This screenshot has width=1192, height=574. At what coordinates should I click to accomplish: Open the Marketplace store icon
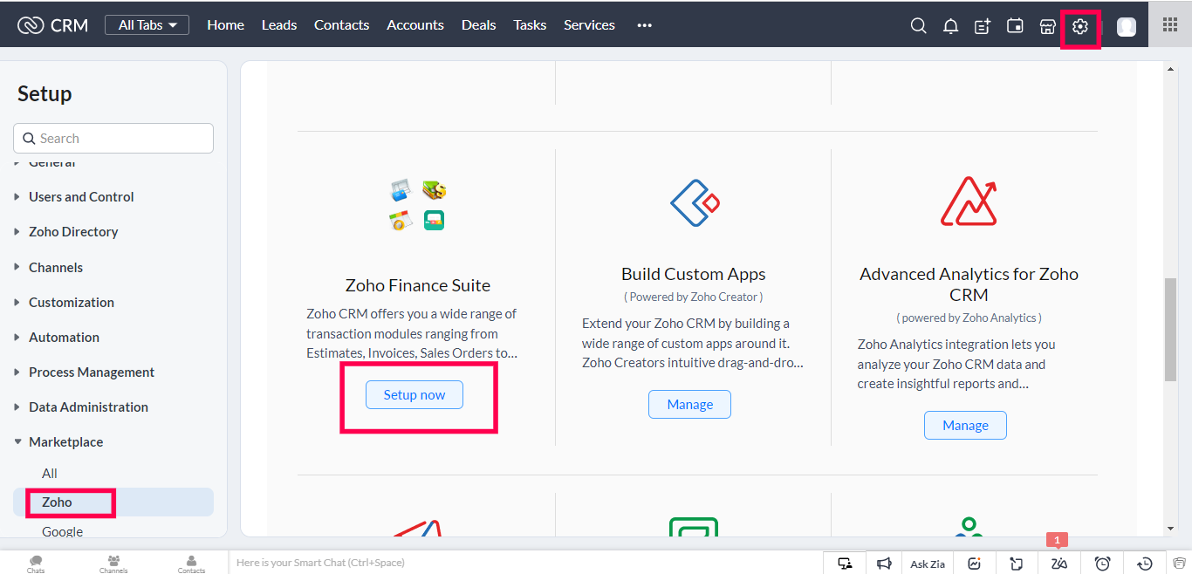click(x=1048, y=26)
